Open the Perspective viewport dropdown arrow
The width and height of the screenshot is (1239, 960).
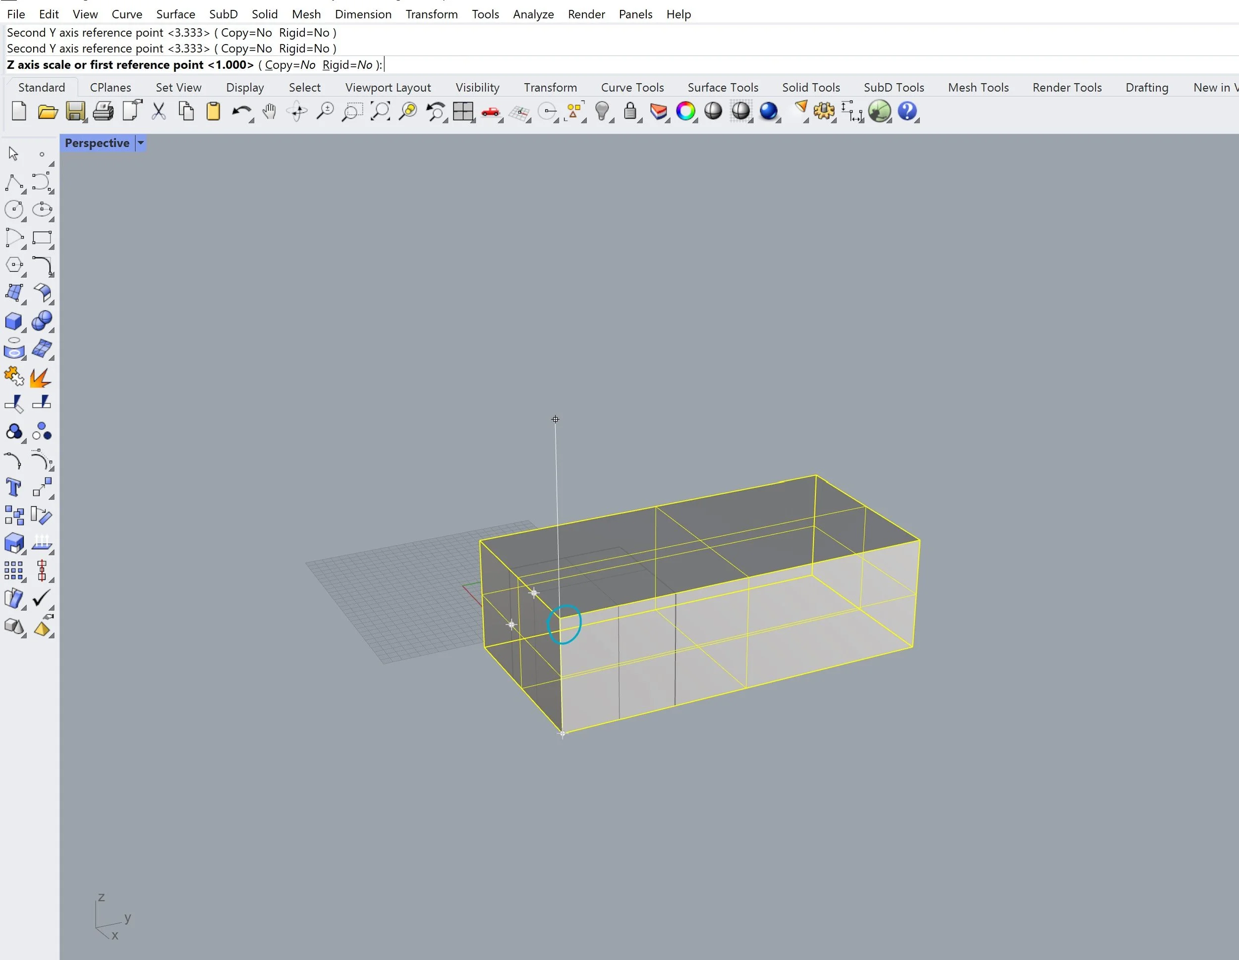click(x=141, y=143)
